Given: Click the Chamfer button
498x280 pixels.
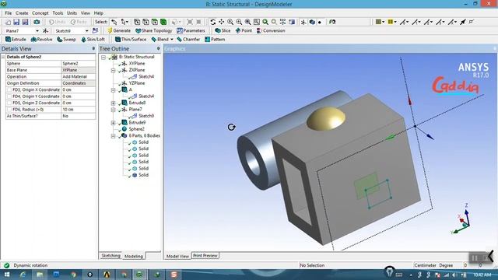Looking at the screenshot, I should click(188, 40).
